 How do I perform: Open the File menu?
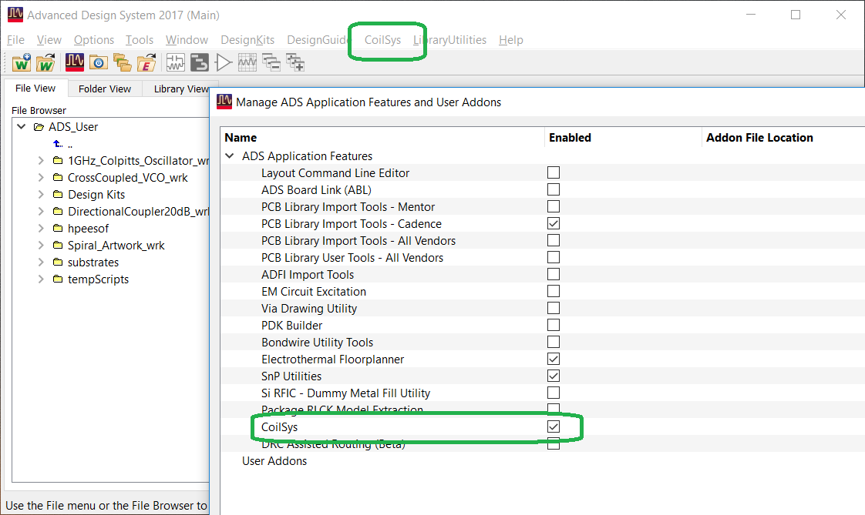(15, 40)
